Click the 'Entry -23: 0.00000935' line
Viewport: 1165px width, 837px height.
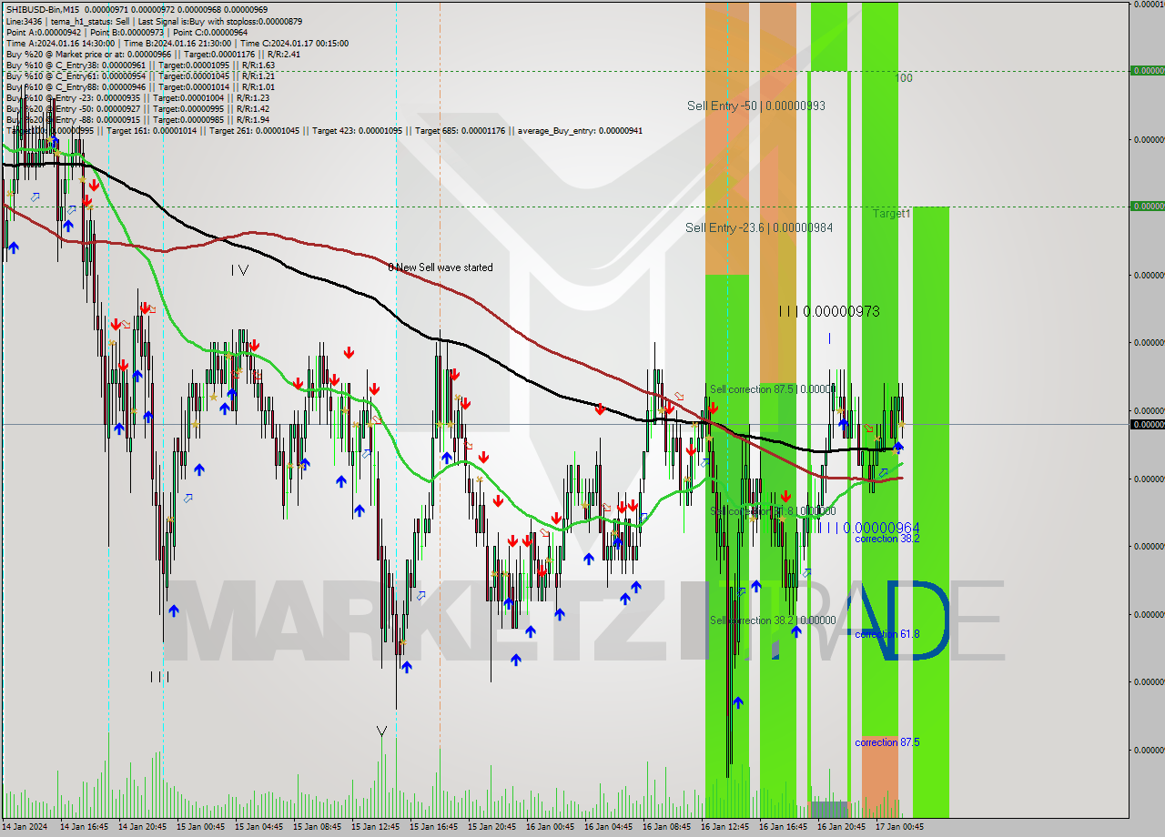pyautogui.click(x=137, y=97)
